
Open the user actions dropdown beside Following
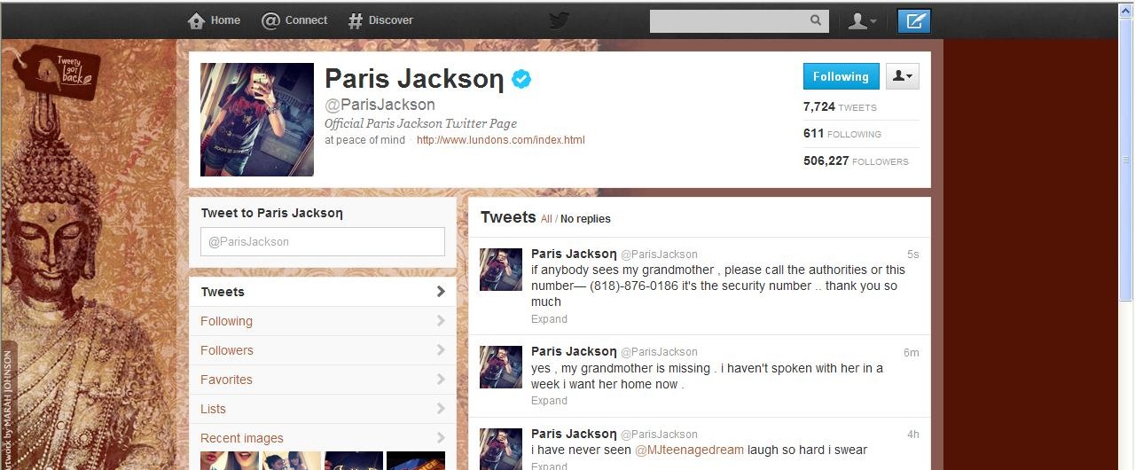[x=903, y=76]
